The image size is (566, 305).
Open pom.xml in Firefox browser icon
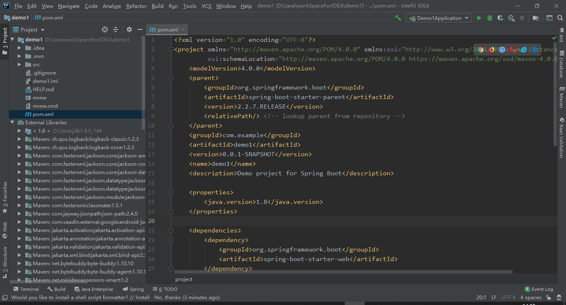pos(491,49)
